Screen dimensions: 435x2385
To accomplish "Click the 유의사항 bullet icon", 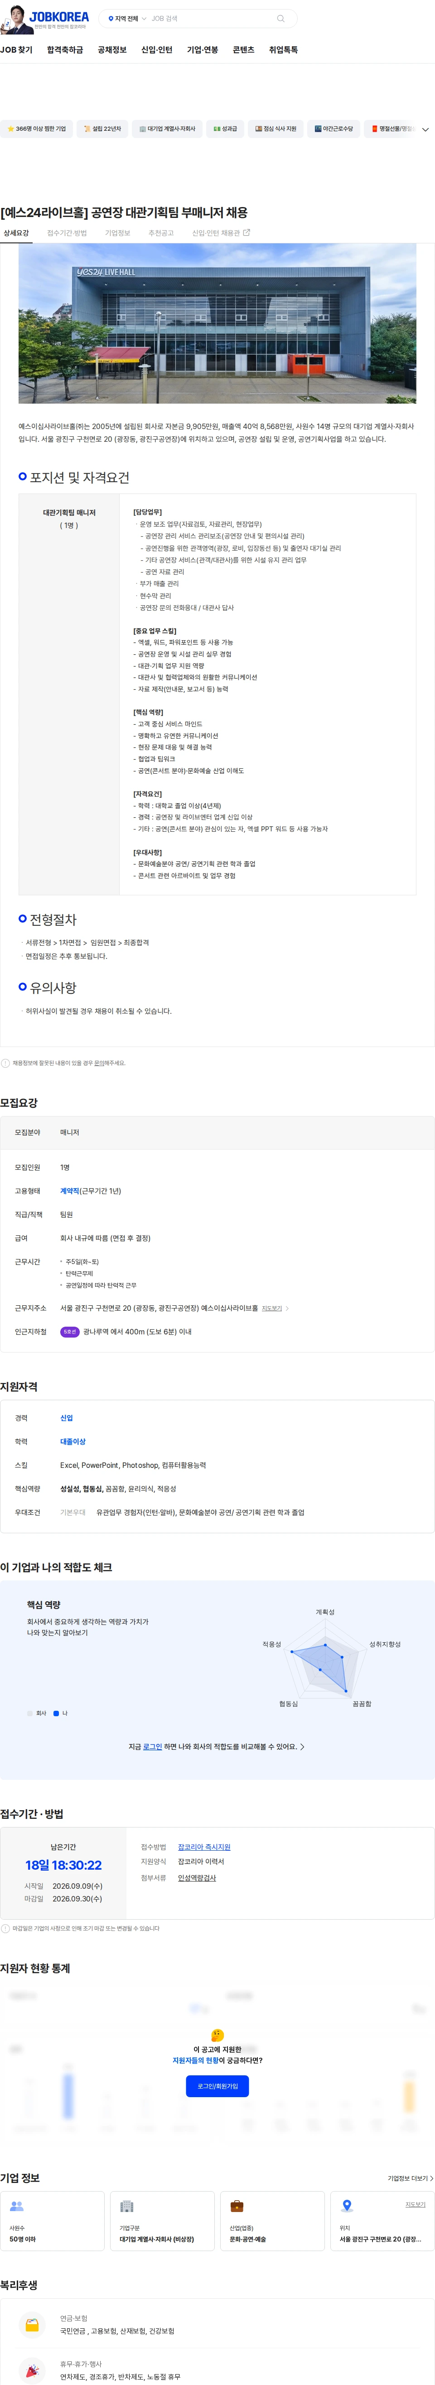I will 23,987.
